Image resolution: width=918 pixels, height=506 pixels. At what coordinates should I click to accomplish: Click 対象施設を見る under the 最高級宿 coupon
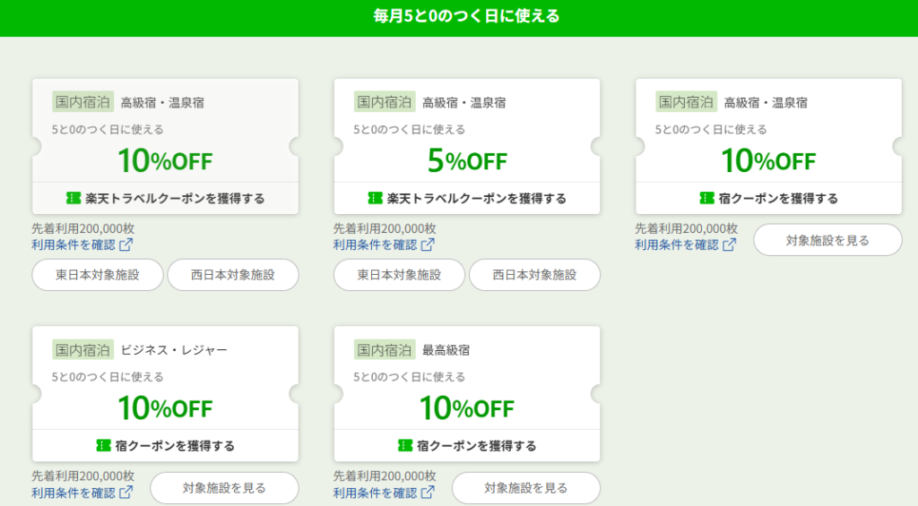(525, 488)
